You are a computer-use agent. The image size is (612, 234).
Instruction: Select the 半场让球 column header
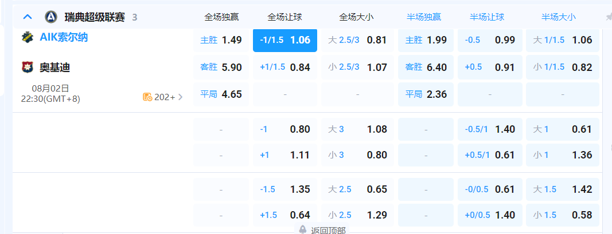pyautogui.click(x=487, y=17)
